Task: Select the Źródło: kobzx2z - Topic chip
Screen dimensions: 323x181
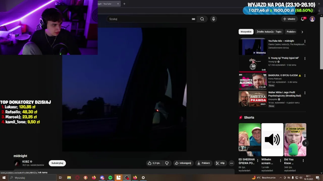Action: tap(269, 32)
